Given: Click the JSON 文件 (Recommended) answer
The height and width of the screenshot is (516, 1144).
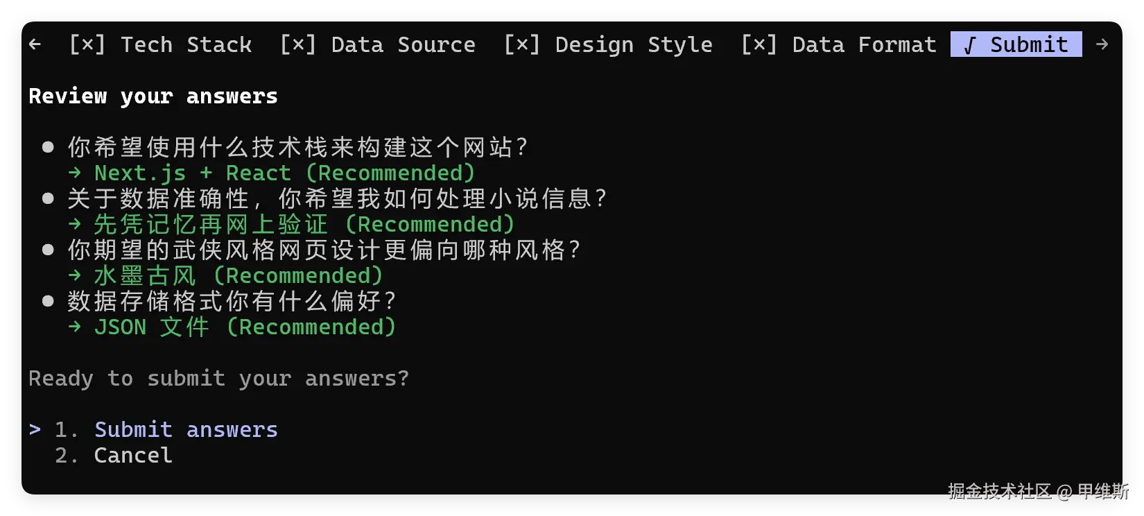Looking at the screenshot, I should 245,327.
